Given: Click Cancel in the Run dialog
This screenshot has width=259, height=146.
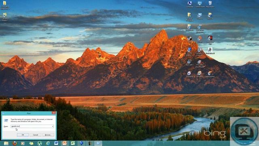Looking at the screenshot, I should (35, 135).
